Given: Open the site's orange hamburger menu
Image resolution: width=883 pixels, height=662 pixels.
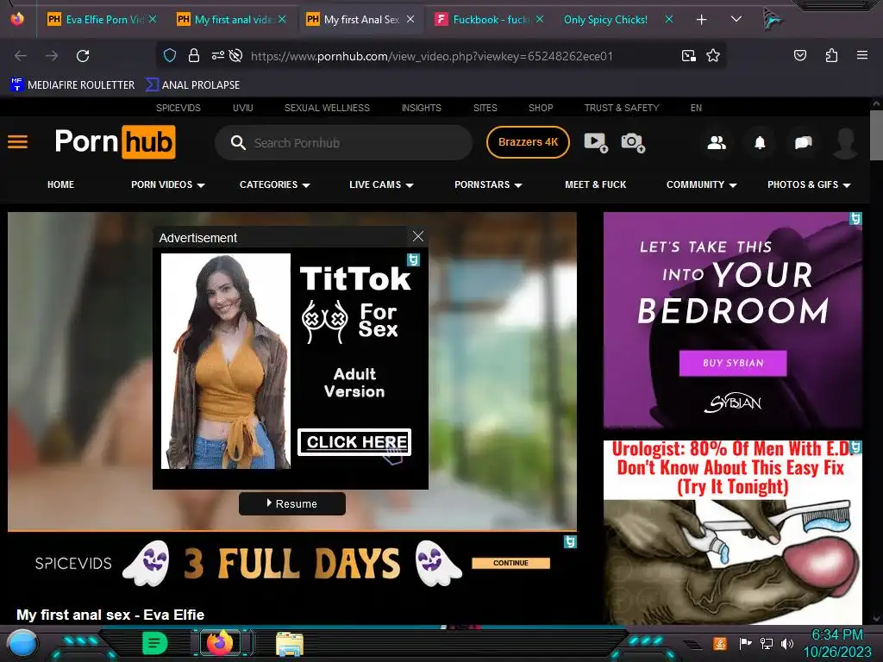Looking at the screenshot, I should [17, 141].
